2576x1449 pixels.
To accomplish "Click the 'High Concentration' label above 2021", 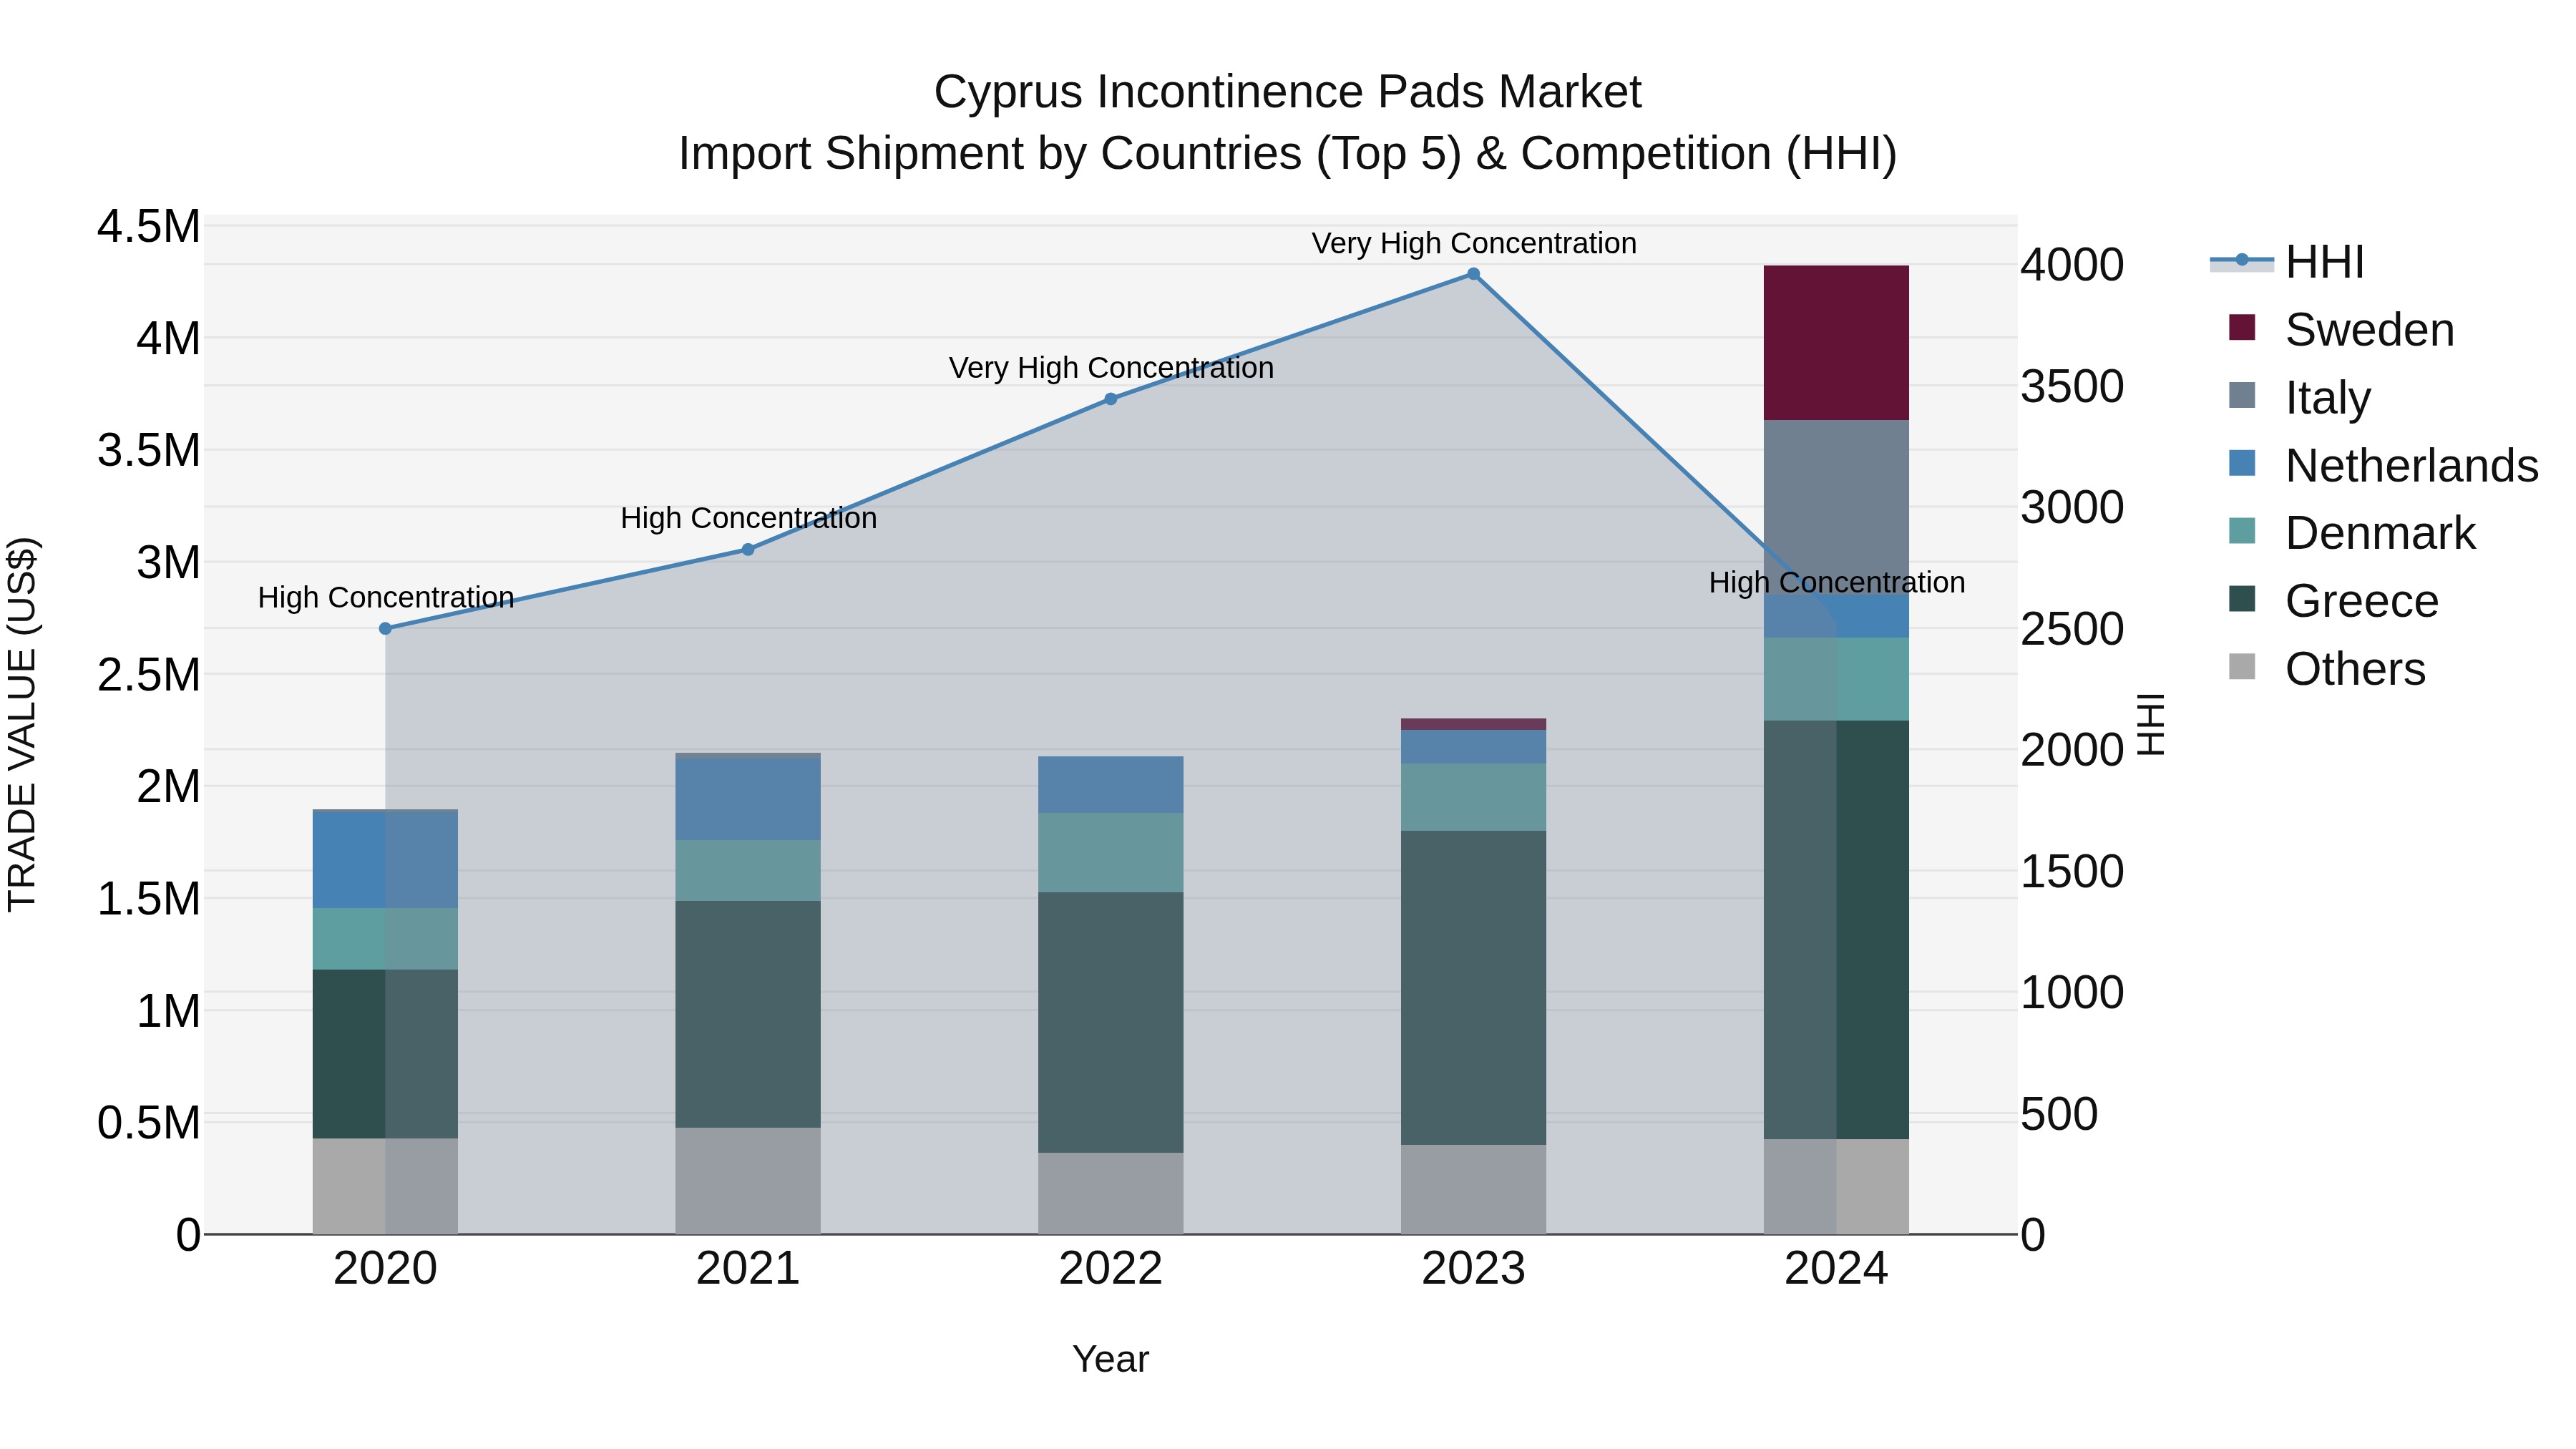I will point(748,518).
